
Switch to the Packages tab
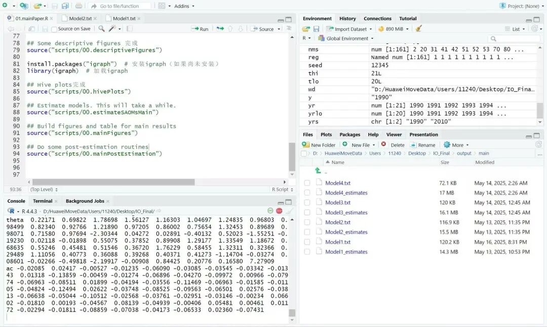(x=349, y=134)
